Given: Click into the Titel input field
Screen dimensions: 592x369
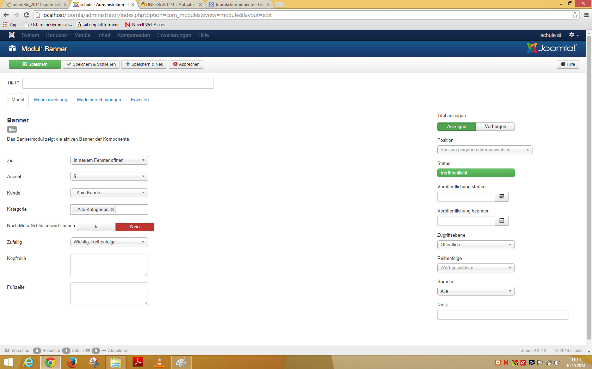Looking at the screenshot, I should 118,83.
